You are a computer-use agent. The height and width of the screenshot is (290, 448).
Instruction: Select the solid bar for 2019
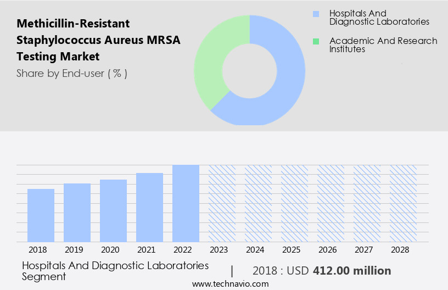[x=77, y=213]
